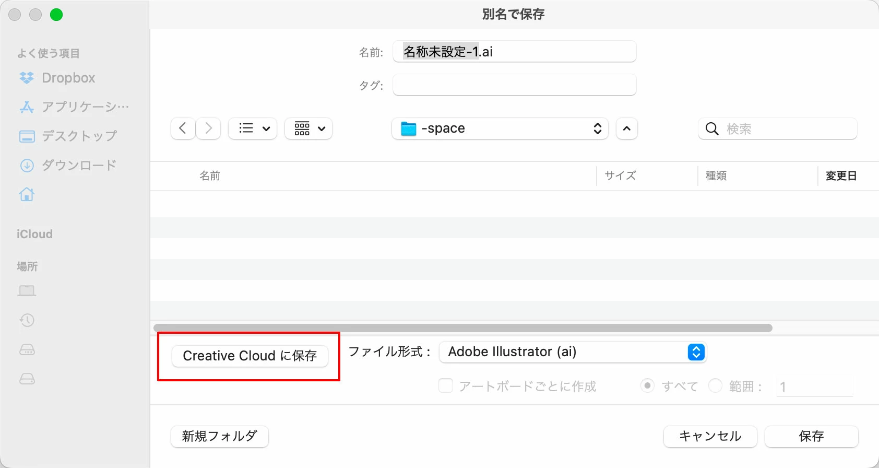Sort by the サイズ column header
Screen dimensions: 879x468
point(620,176)
